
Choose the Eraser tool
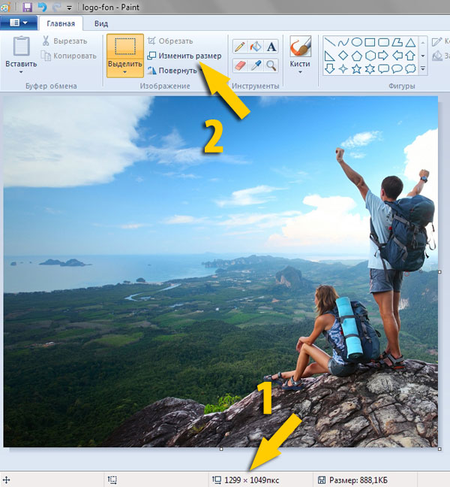pyautogui.click(x=240, y=65)
